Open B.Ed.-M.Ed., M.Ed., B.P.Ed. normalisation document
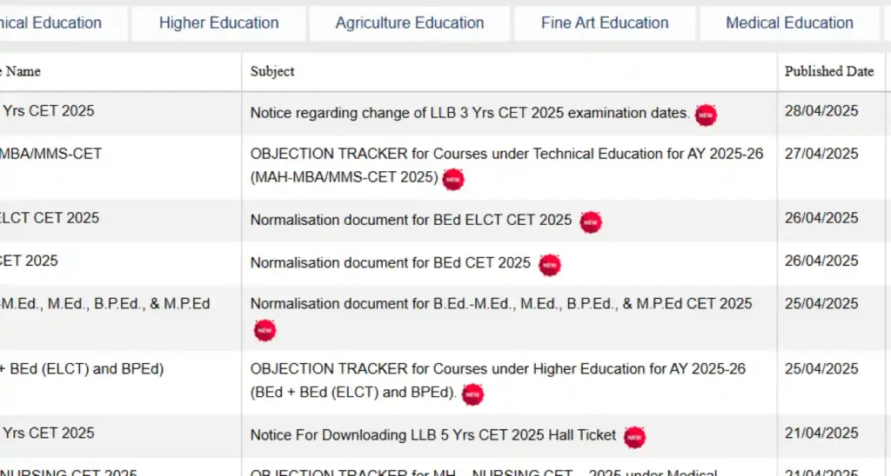The image size is (891, 476). [501, 304]
